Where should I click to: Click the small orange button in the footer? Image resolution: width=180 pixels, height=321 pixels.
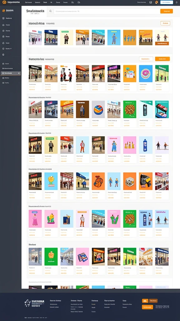point(145,301)
